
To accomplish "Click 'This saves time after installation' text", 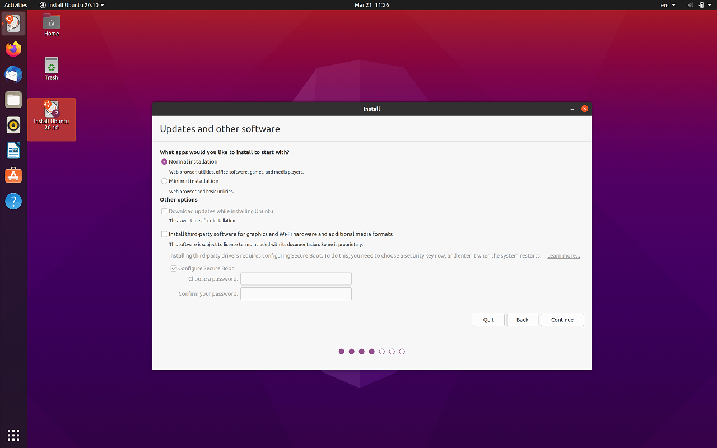I will pos(203,221).
